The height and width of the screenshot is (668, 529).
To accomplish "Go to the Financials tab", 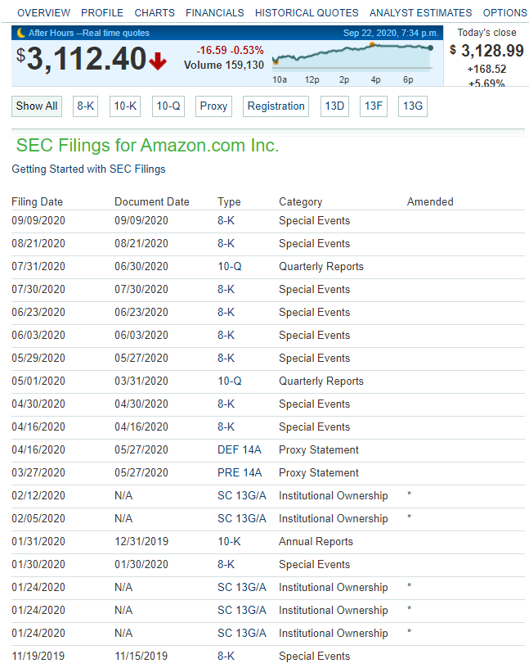I will 215,13.
